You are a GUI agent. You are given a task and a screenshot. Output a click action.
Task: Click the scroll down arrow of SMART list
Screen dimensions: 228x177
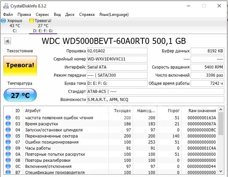221,171
